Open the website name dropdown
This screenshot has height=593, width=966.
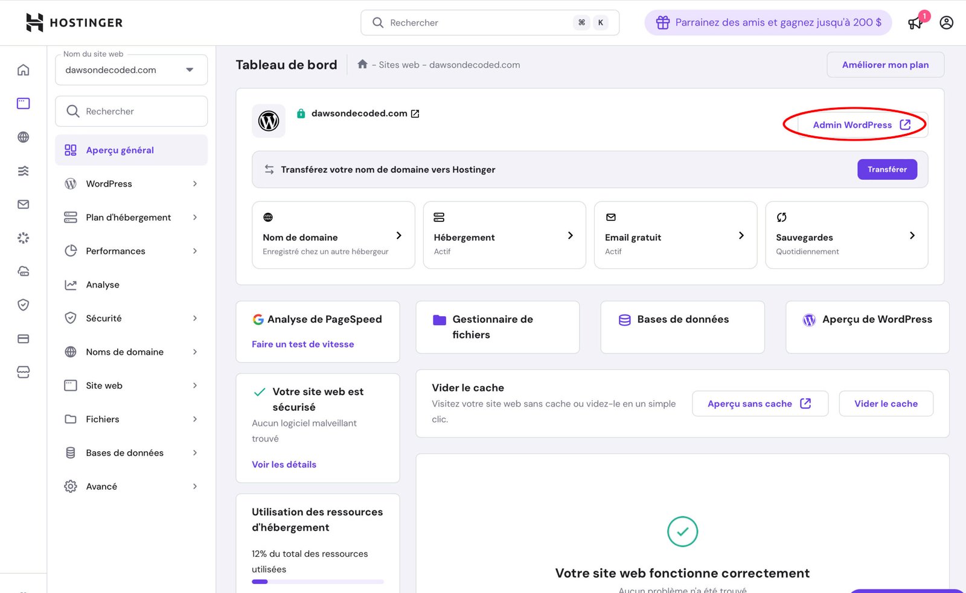tap(131, 70)
